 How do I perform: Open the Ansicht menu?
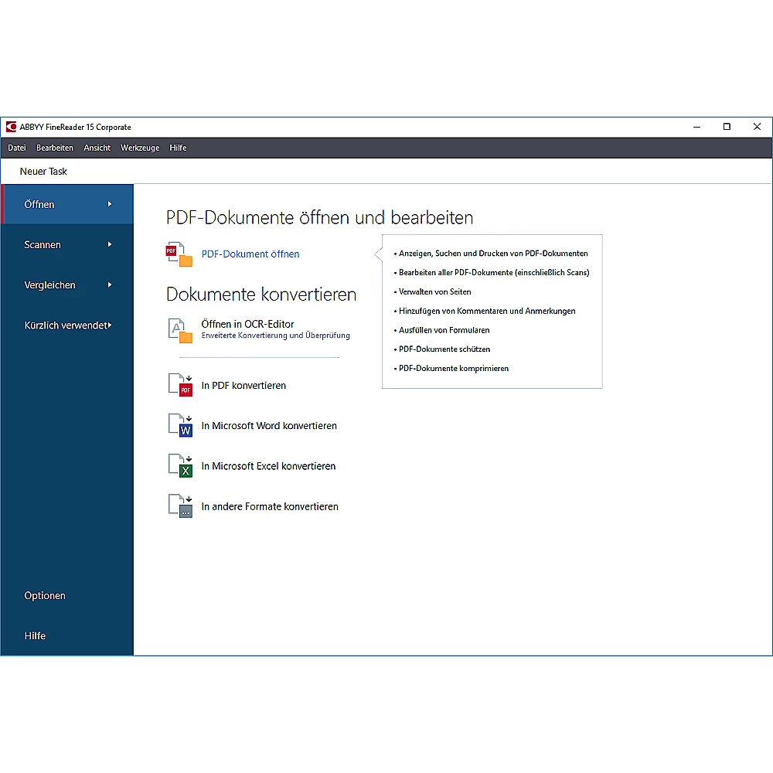click(97, 148)
